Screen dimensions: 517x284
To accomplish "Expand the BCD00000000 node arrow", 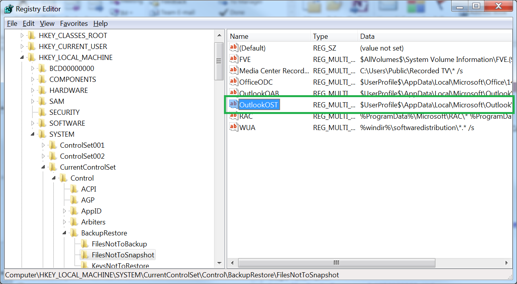I will (x=33, y=69).
